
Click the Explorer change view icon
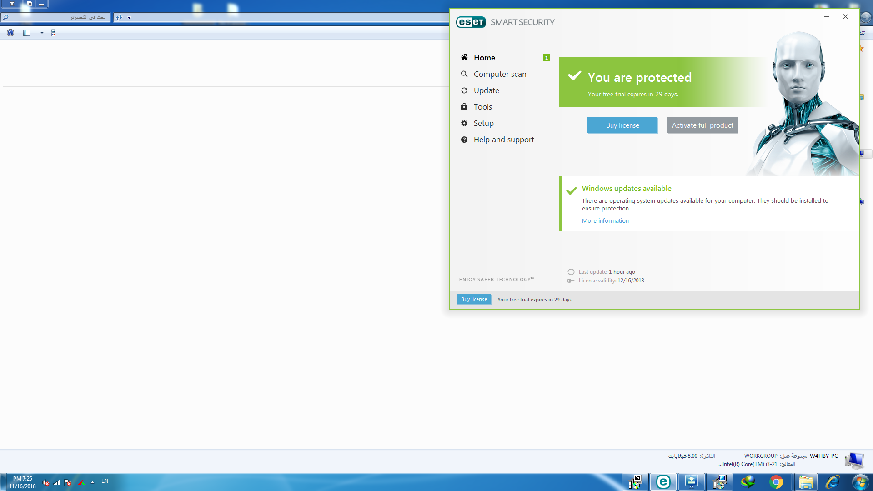52,33
